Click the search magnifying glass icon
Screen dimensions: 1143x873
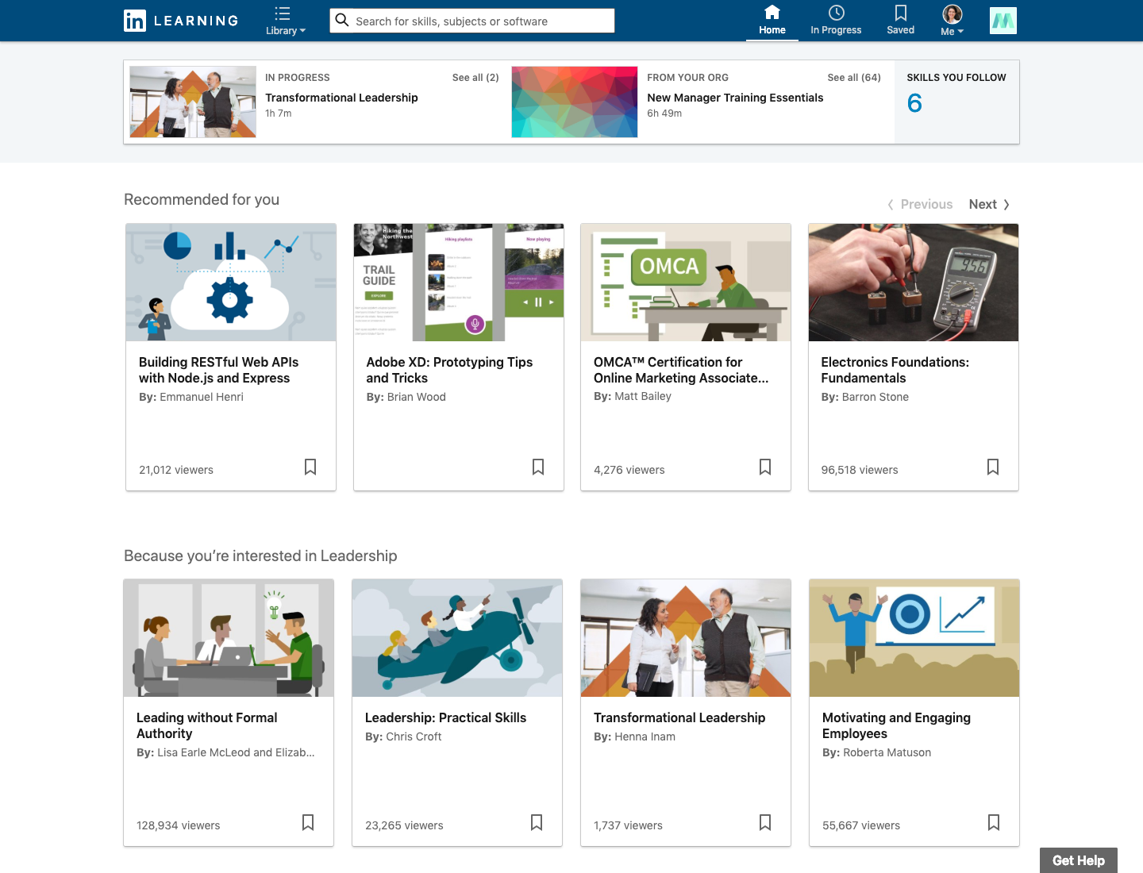(x=342, y=21)
